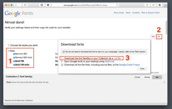The height and width of the screenshot is (109, 172).
Task: Uncheck the Normal 400 Italic style
Action: point(14,58)
